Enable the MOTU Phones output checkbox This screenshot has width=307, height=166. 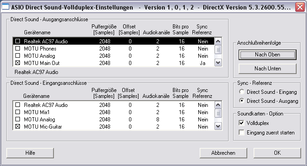point(18,48)
